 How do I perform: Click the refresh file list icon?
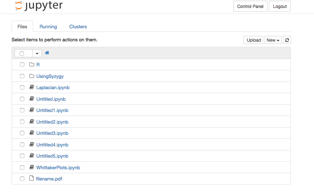[287, 40]
